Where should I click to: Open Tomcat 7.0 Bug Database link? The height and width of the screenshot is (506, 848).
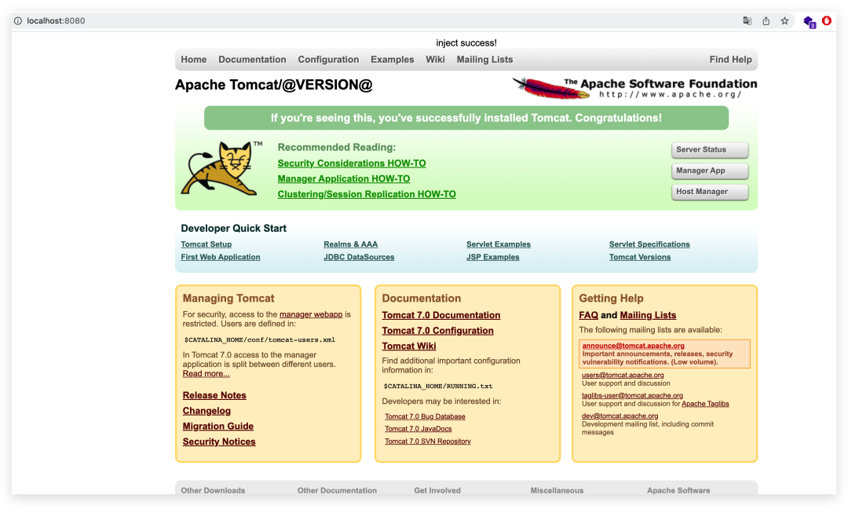point(425,416)
